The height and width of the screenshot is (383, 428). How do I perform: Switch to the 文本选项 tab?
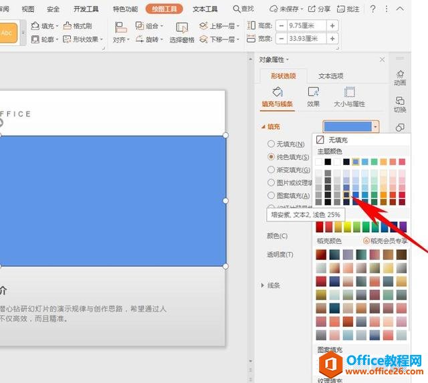click(330, 76)
